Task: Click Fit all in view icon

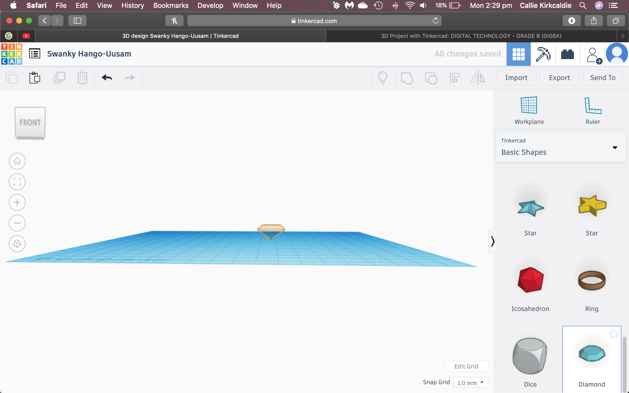Action: [x=17, y=182]
